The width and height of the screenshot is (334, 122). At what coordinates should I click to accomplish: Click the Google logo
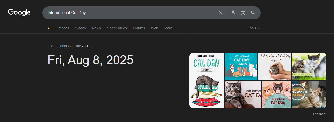point(19,12)
